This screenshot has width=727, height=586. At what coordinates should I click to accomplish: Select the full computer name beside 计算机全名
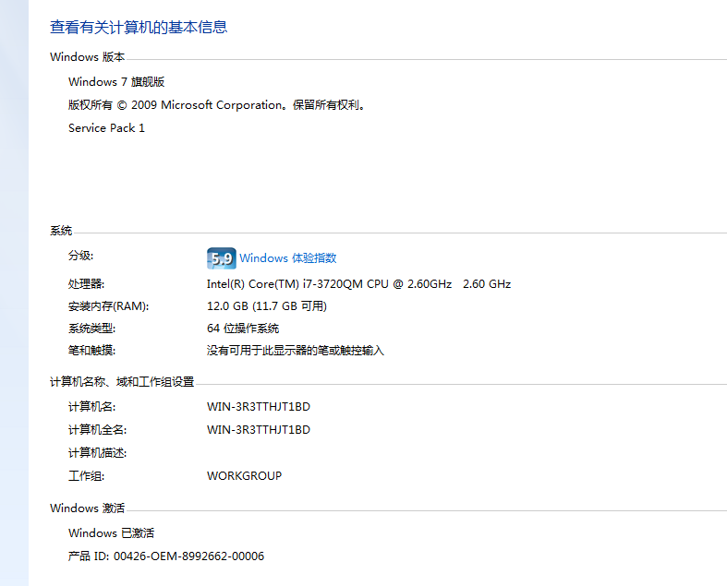tap(259, 430)
